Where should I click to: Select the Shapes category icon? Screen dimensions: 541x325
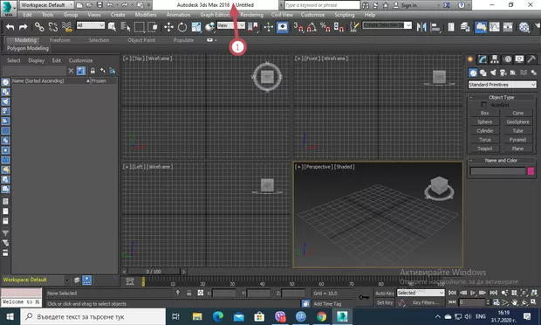coord(483,73)
